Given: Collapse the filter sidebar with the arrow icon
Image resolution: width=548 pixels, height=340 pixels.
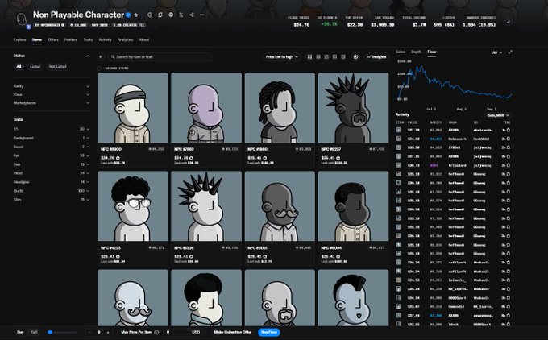Looking at the screenshot, I should [101, 56].
